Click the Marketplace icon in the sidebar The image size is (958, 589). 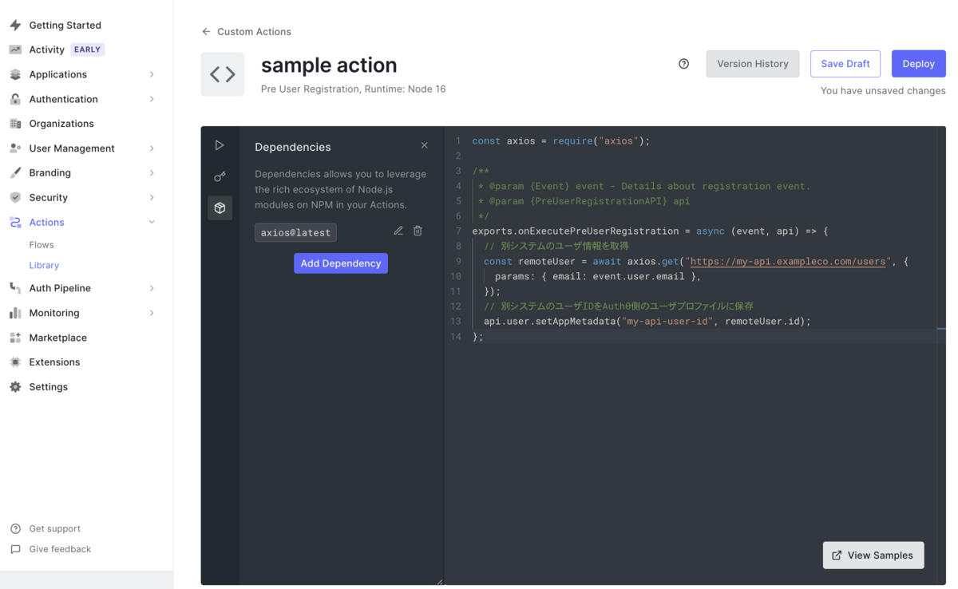15,337
